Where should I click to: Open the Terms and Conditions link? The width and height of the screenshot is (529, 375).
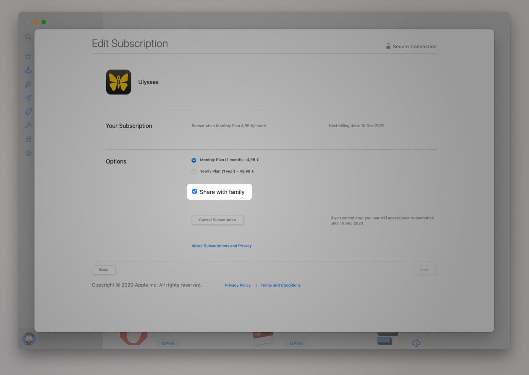[x=280, y=285]
